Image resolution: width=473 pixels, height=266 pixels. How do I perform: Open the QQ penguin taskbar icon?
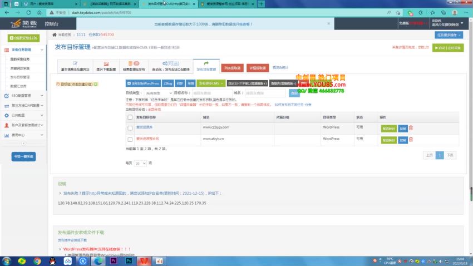tap(52, 261)
